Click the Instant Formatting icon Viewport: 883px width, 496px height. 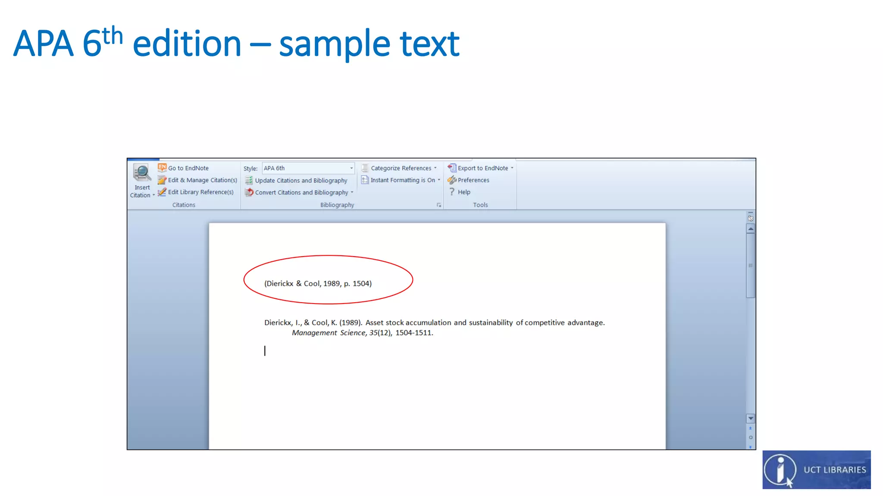point(365,180)
